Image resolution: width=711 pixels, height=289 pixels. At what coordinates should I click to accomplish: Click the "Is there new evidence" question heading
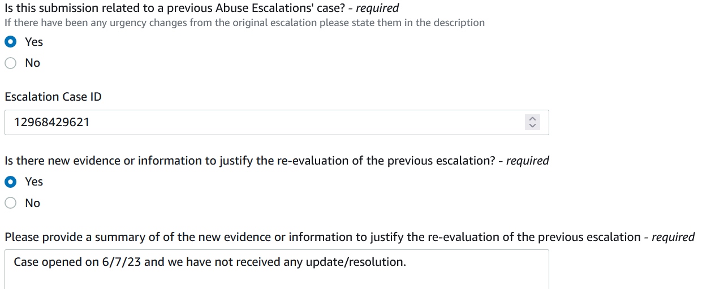click(277, 161)
